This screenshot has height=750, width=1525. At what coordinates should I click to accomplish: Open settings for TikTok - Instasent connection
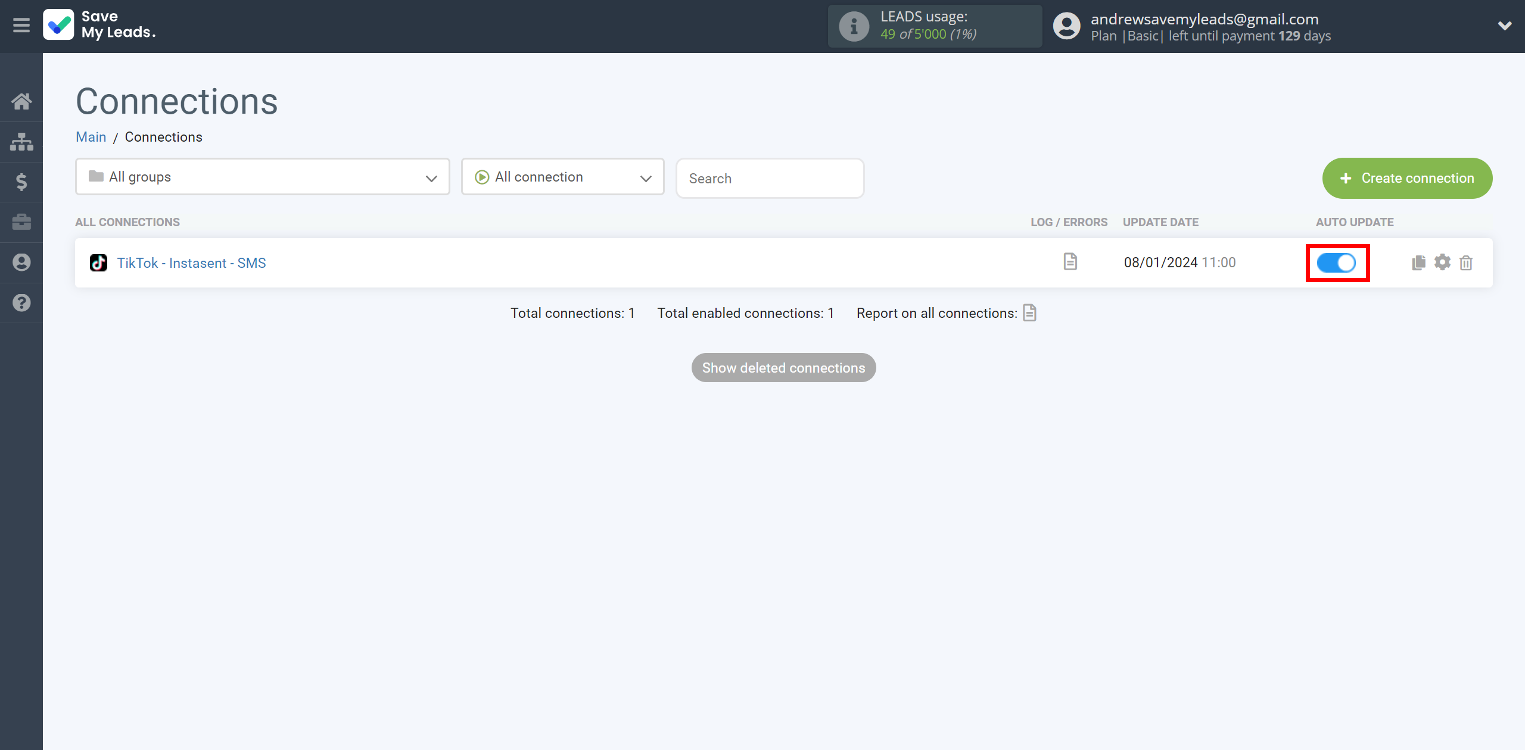pyautogui.click(x=1443, y=262)
